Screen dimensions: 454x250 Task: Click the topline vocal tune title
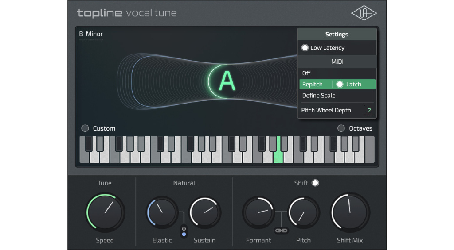click(x=126, y=13)
